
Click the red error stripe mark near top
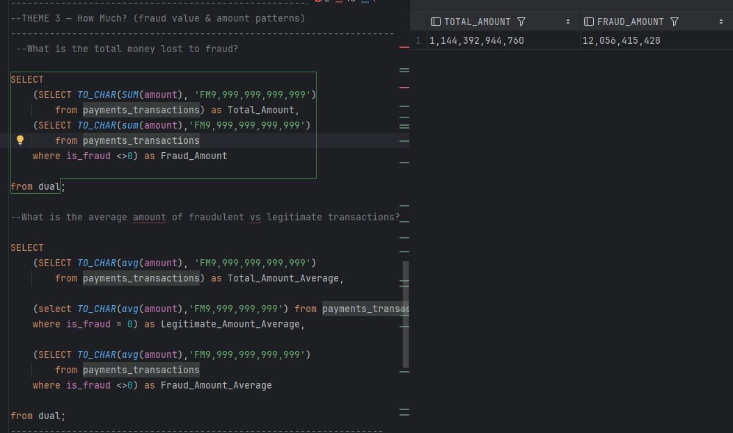click(404, 47)
